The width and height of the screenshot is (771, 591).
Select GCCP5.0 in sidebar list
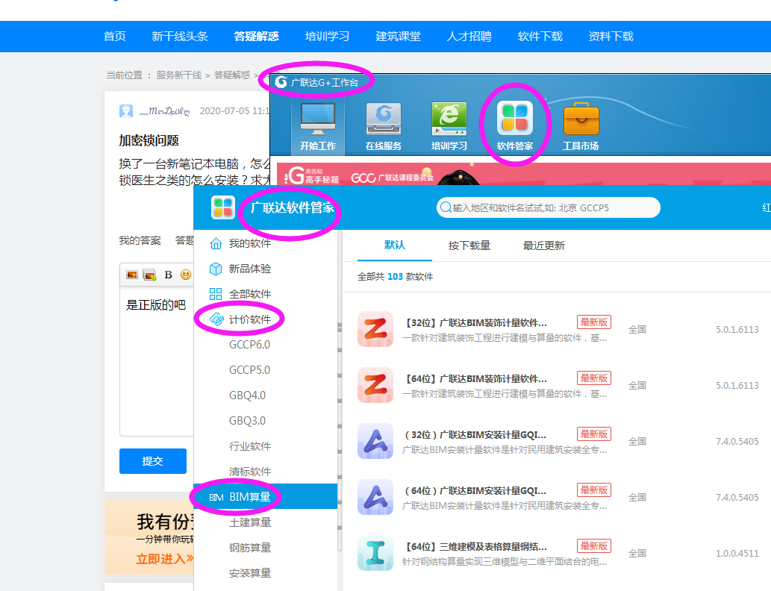249,369
